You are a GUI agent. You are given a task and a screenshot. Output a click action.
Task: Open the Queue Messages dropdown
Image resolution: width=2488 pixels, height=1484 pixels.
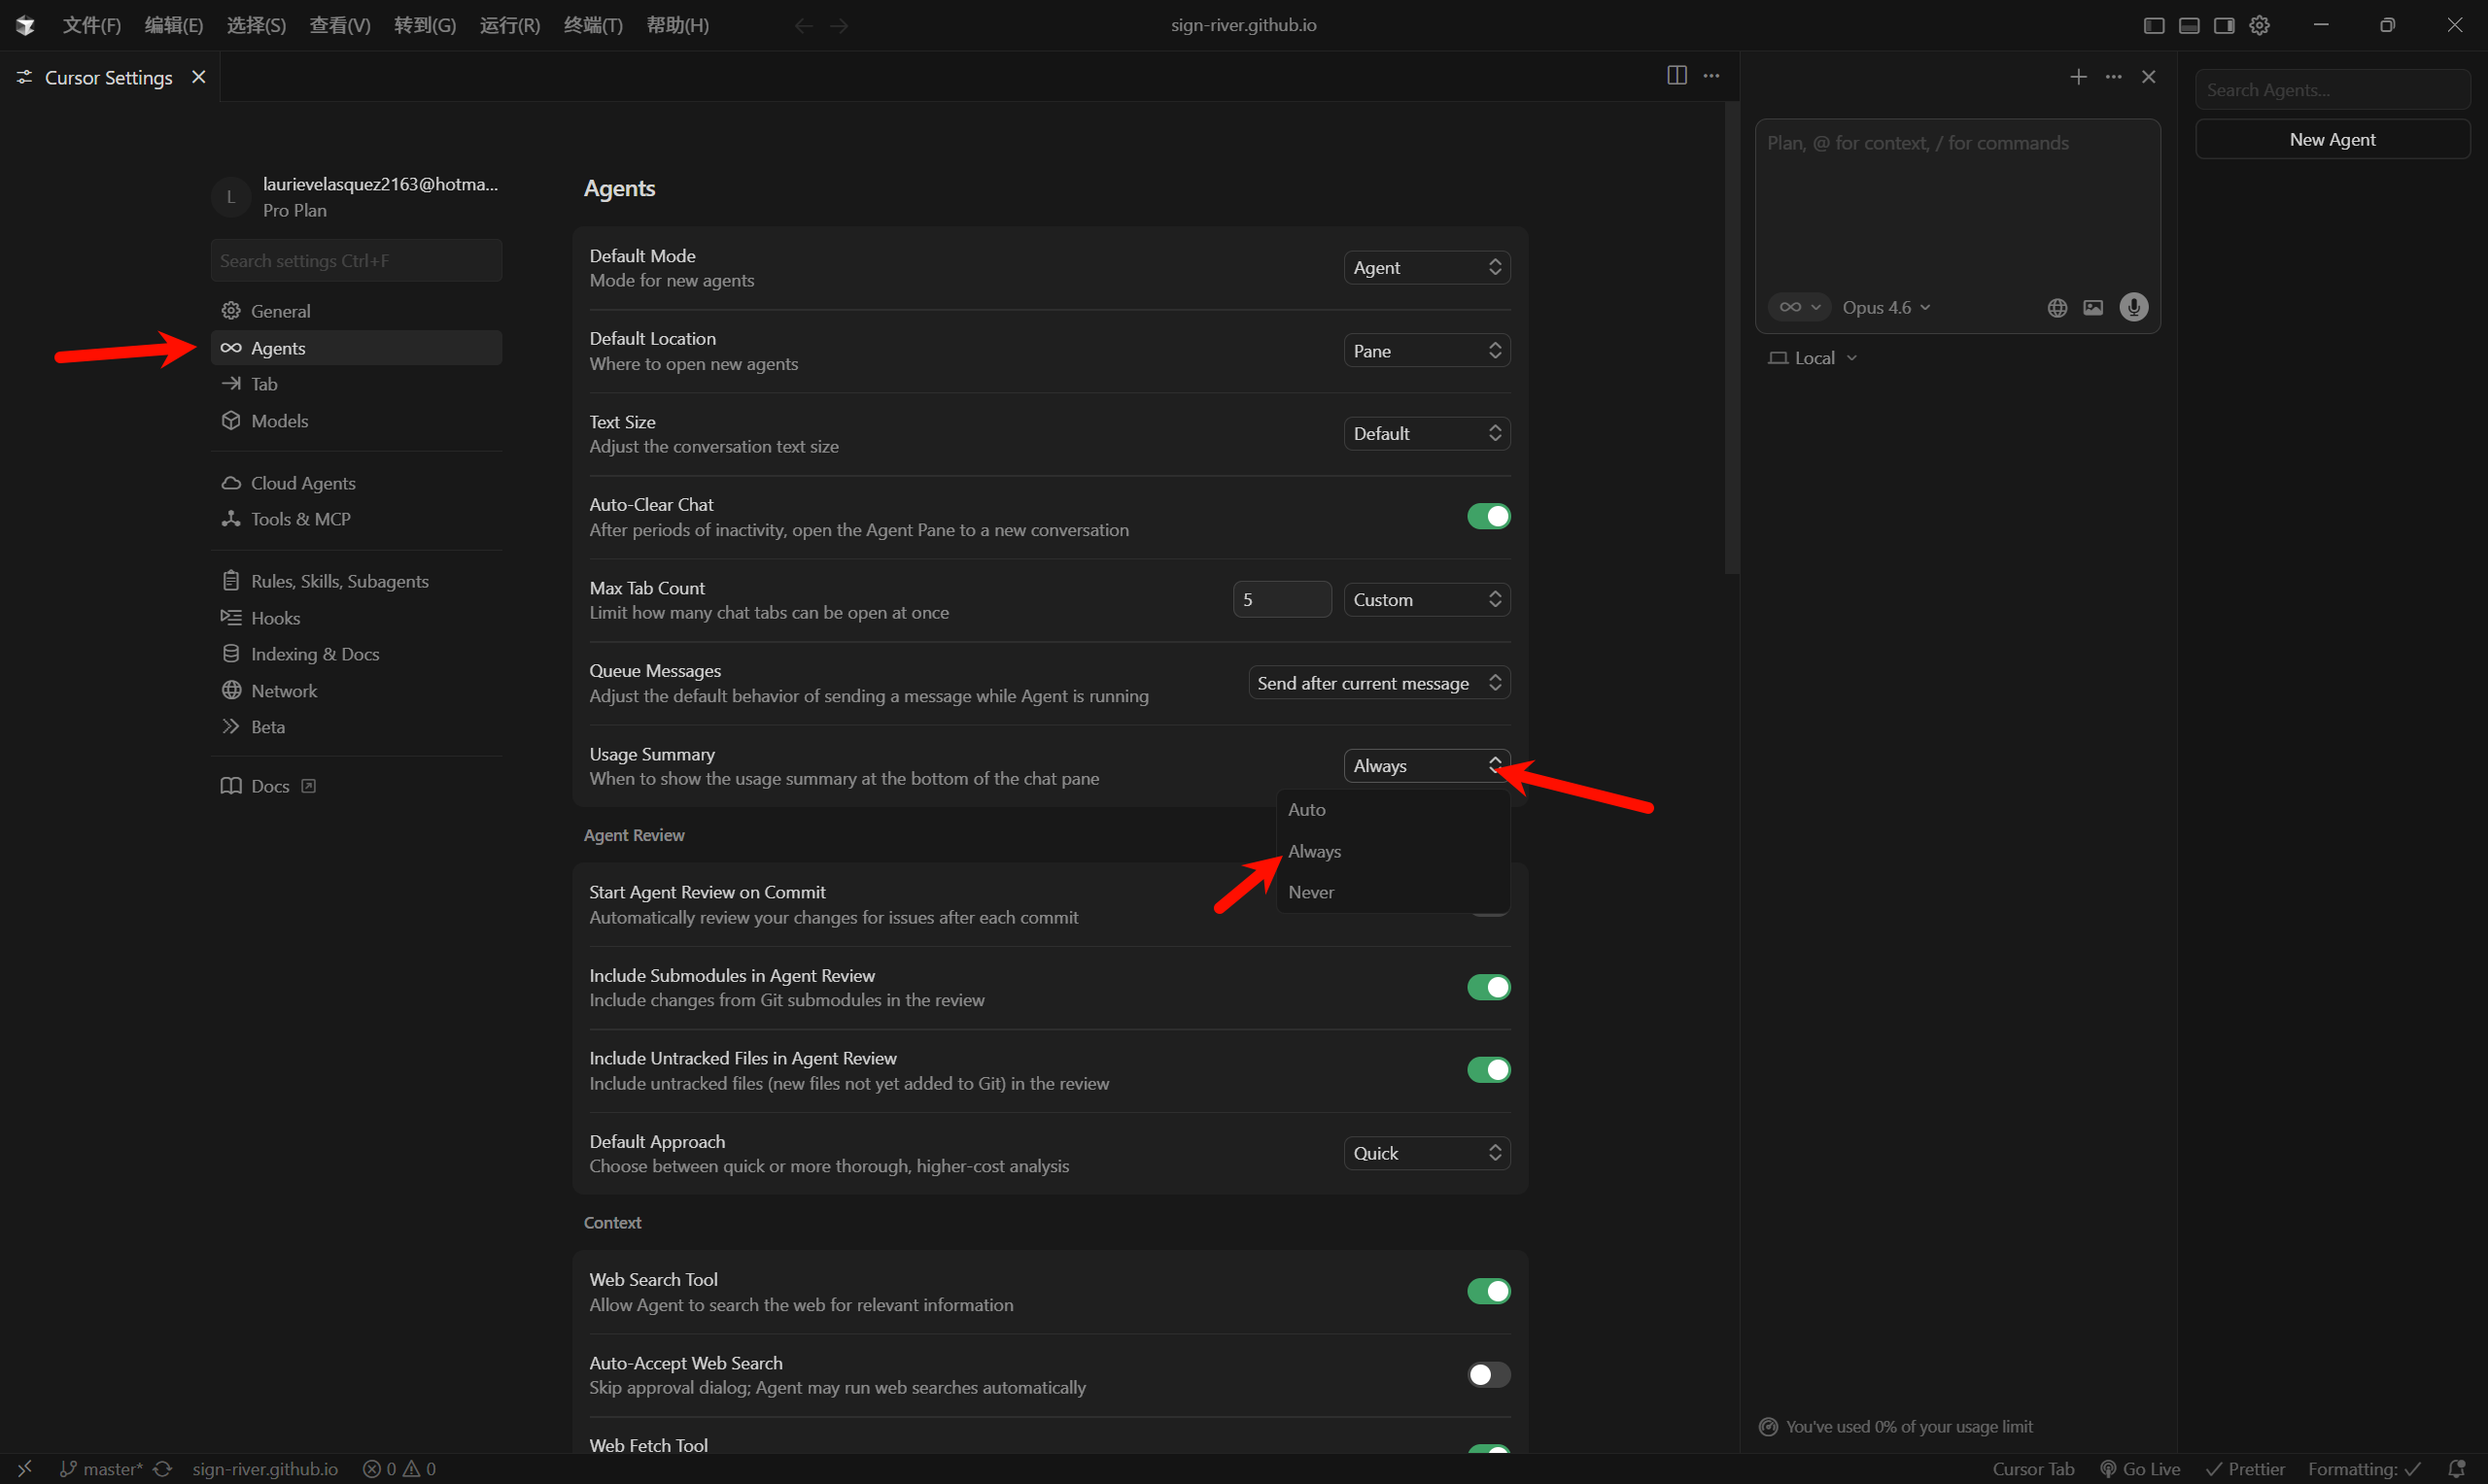pyautogui.click(x=1379, y=683)
